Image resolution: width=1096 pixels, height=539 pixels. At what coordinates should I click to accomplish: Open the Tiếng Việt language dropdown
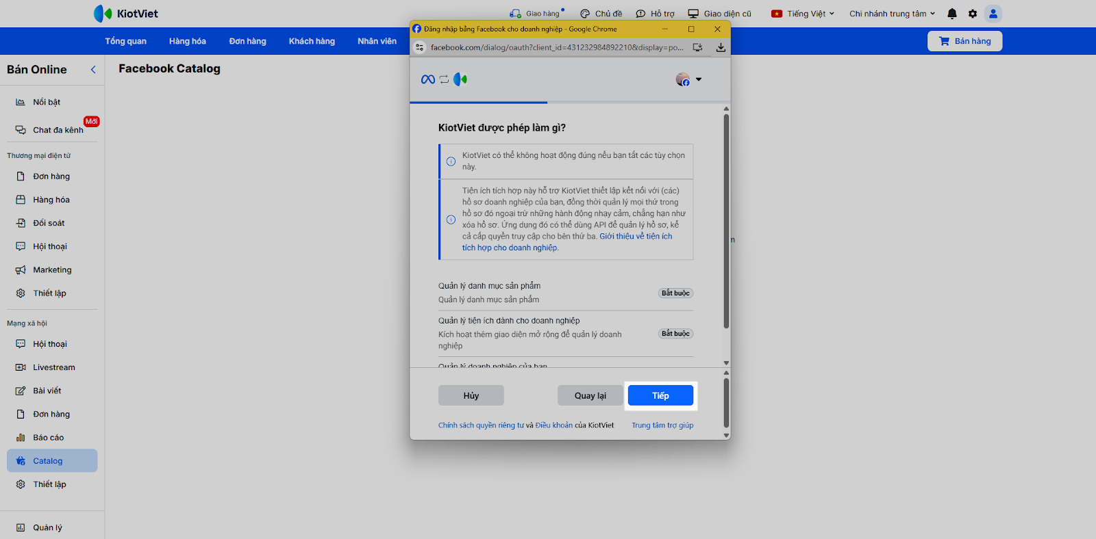(803, 14)
